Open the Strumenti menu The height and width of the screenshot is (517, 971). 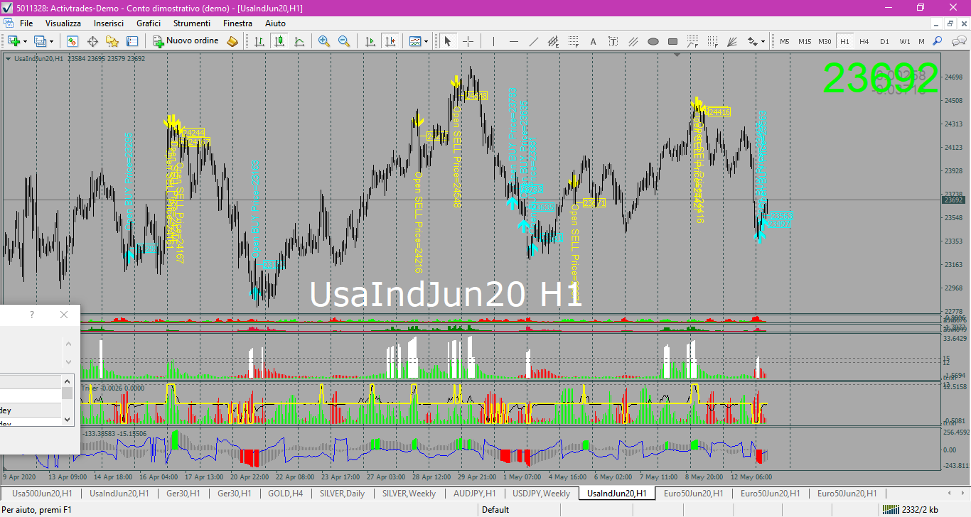pos(192,23)
